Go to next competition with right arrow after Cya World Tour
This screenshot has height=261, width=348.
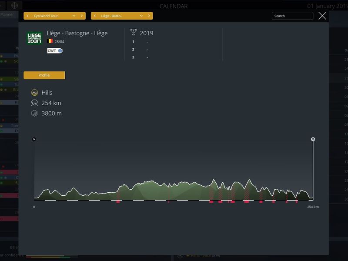82,16
